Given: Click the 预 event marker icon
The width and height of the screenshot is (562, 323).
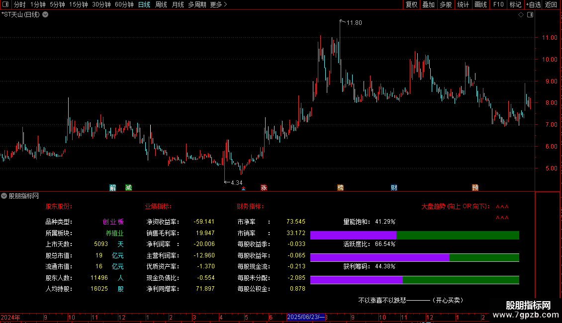Looking at the screenshot, I should [475, 188].
